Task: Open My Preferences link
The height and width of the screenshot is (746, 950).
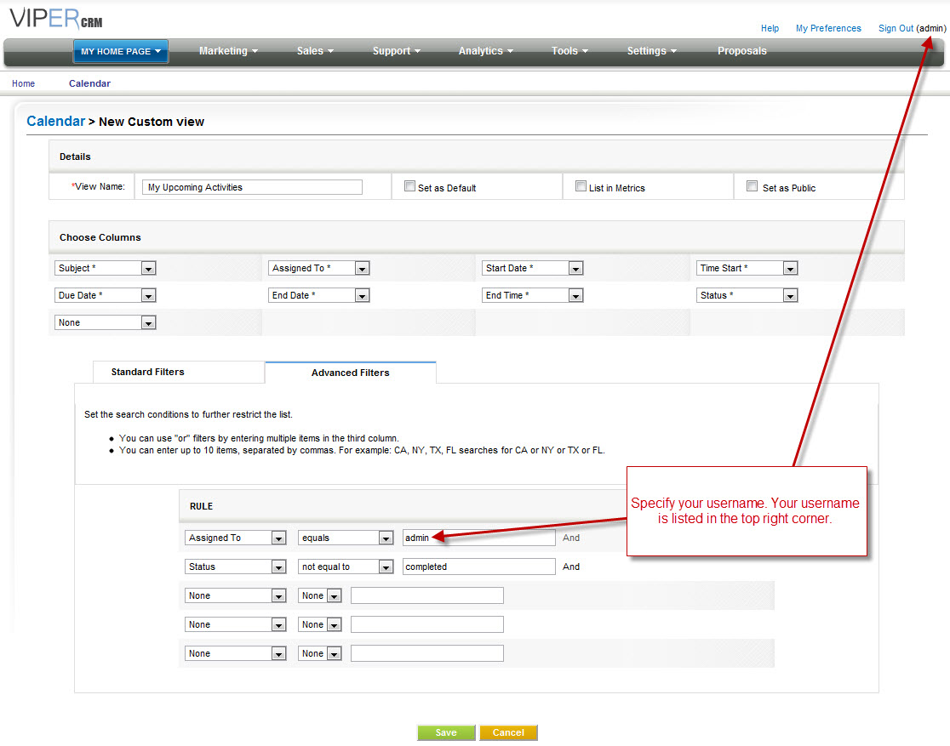Action: pyautogui.click(x=828, y=28)
